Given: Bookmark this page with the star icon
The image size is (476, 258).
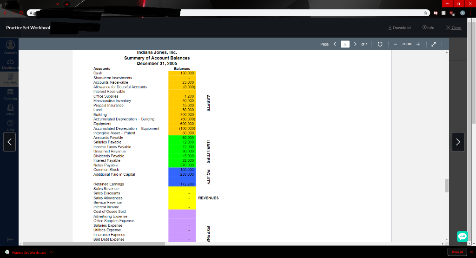Looking at the screenshot, I should pyautogui.click(x=426, y=13).
